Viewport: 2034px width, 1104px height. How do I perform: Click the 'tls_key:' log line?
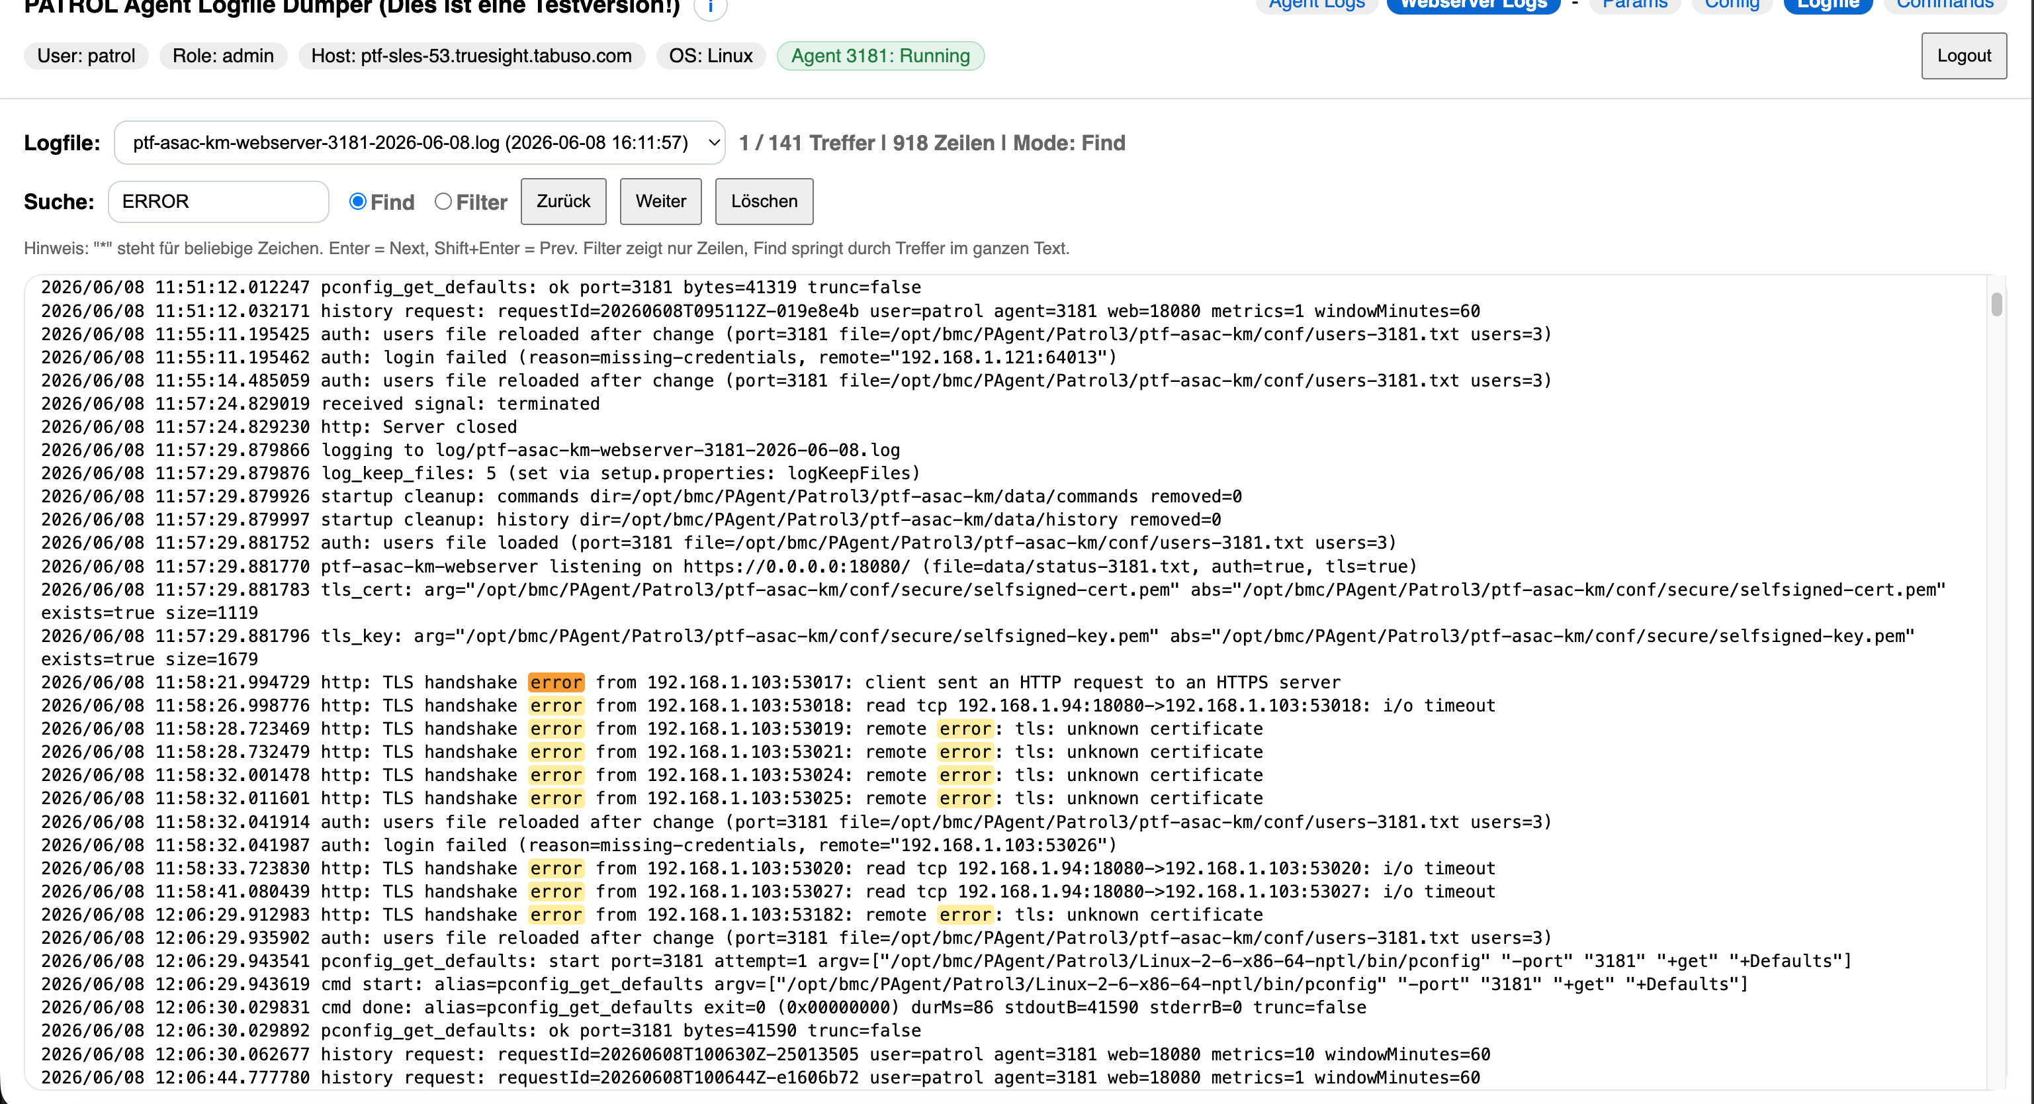click(x=977, y=647)
